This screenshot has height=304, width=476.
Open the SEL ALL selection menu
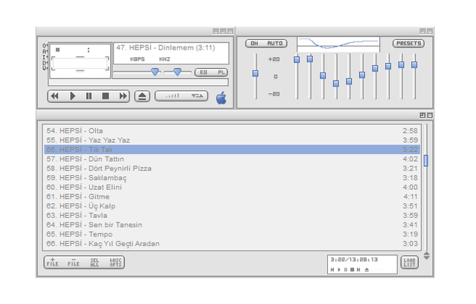[x=94, y=262]
